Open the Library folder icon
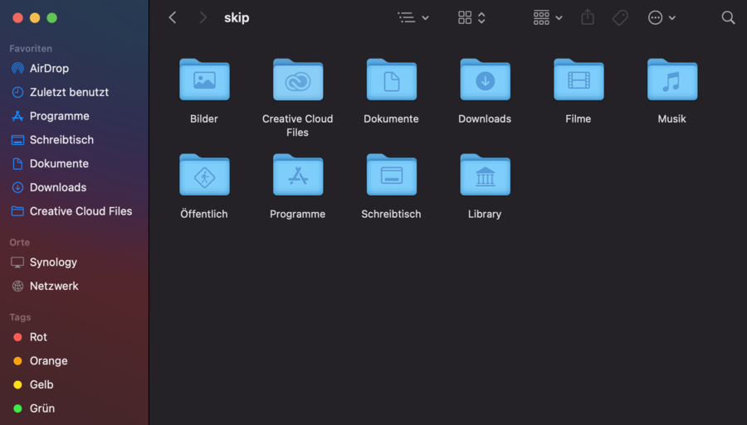Viewport: 747px width, 425px height. [x=485, y=175]
